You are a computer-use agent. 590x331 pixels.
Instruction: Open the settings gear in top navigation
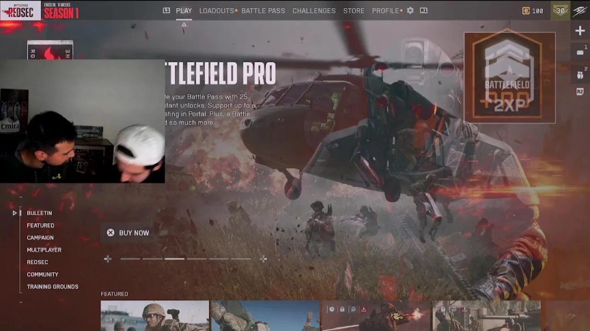pyautogui.click(x=410, y=10)
